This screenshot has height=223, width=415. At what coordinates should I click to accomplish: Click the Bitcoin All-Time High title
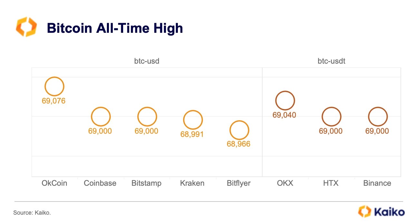click(x=115, y=28)
